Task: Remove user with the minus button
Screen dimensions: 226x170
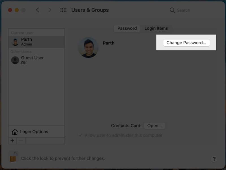Action: point(21,141)
